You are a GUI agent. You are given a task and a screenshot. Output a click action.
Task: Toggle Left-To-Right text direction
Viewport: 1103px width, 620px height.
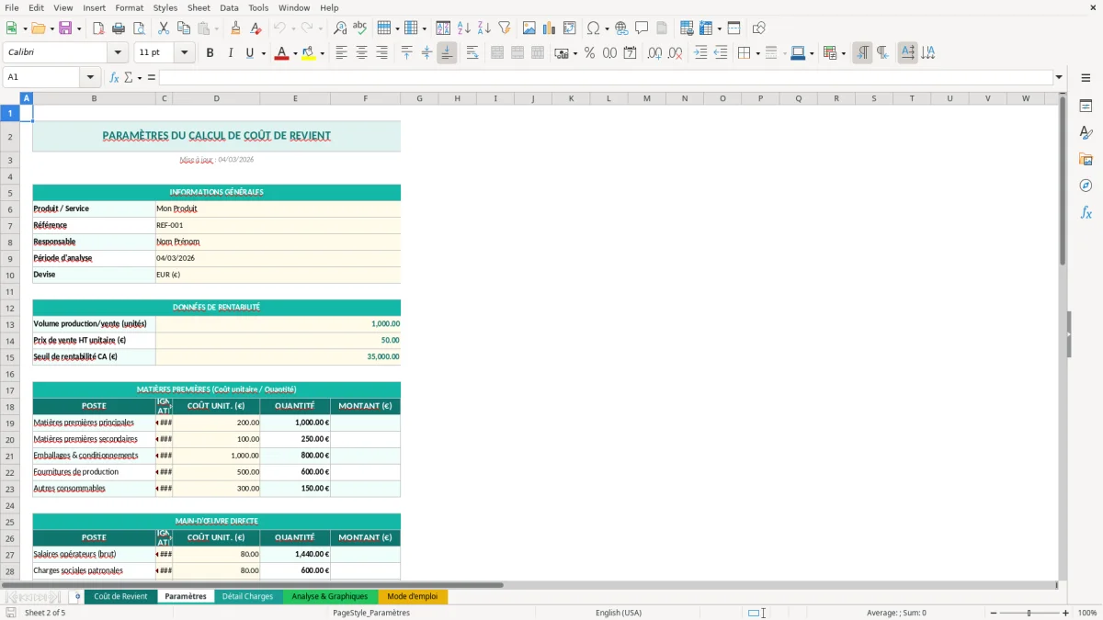click(x=862, y=53)
